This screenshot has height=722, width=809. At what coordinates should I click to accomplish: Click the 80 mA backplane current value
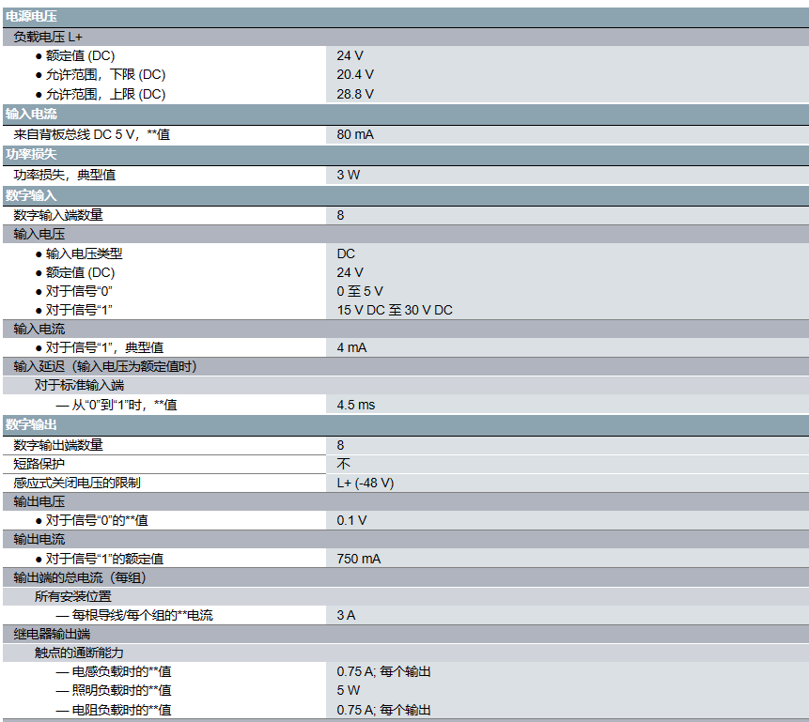(355, 134)
